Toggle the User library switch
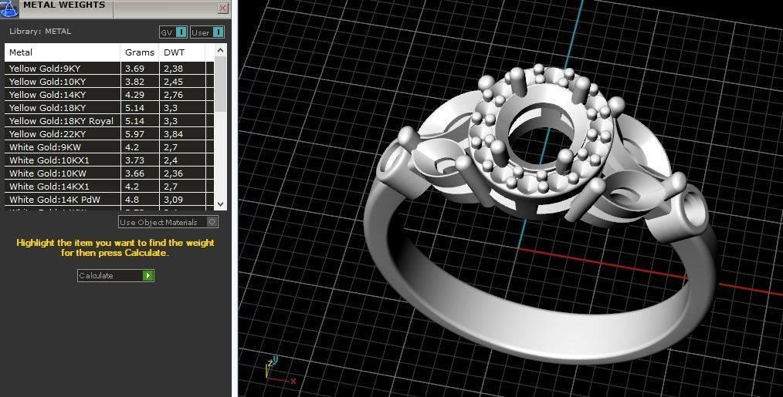 [x=207, y=32]
